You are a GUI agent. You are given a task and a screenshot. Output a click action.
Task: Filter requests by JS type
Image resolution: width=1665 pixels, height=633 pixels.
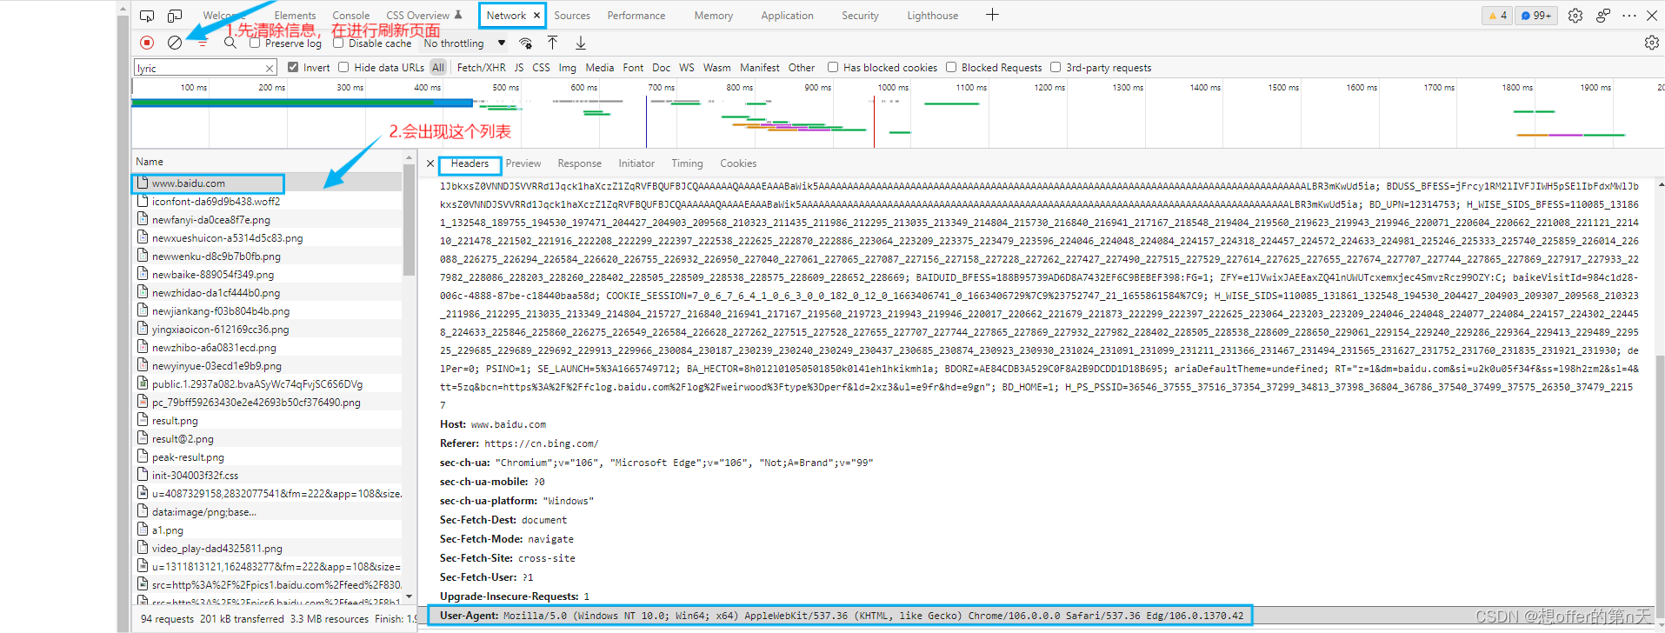[x=519, y=67]
